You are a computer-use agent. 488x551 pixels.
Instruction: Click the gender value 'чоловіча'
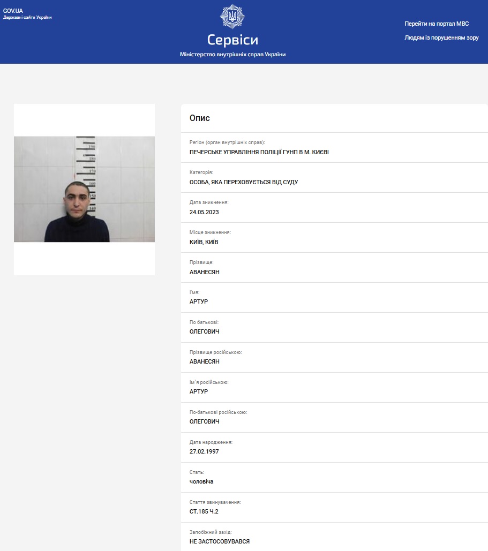pyautogui.click(x=201, y=481)
